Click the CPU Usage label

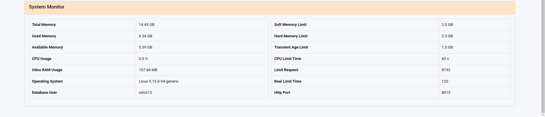point(41,59)
